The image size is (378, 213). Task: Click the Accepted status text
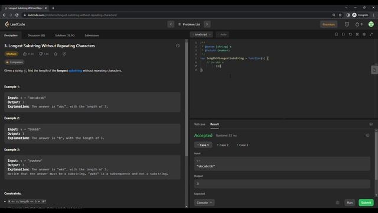pyautogui.click(x=203, y=135)
